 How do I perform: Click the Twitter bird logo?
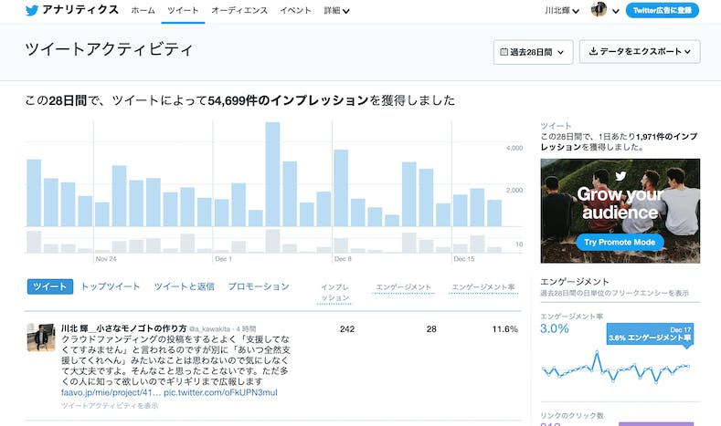click(32, 10)
